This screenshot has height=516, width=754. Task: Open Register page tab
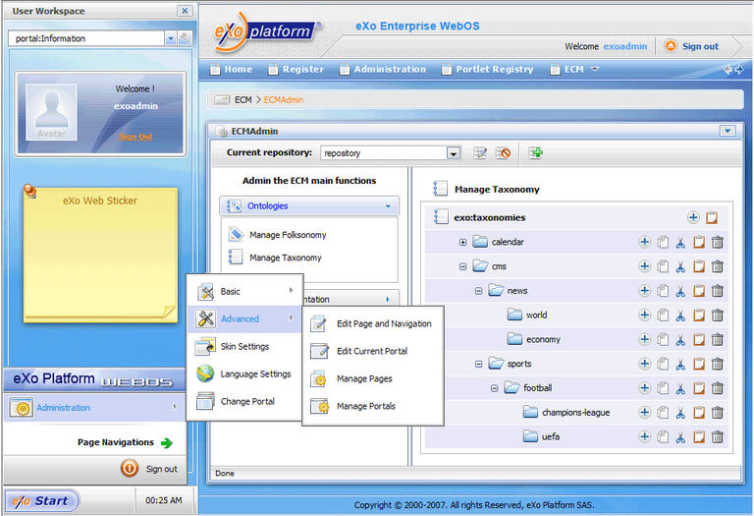296,70
